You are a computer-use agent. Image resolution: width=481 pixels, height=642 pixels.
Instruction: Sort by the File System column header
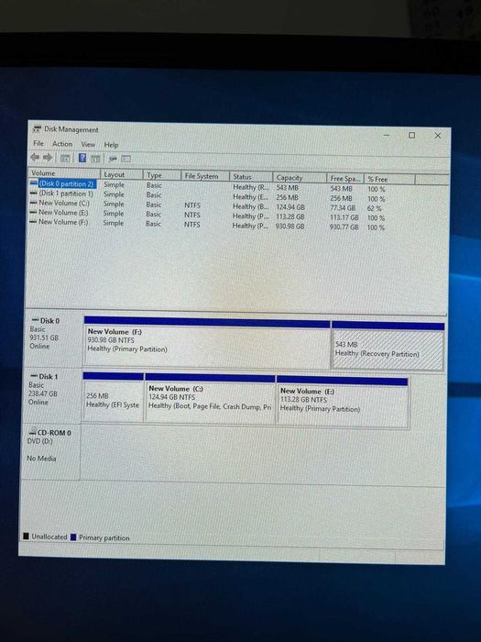(x=205, y=176)
